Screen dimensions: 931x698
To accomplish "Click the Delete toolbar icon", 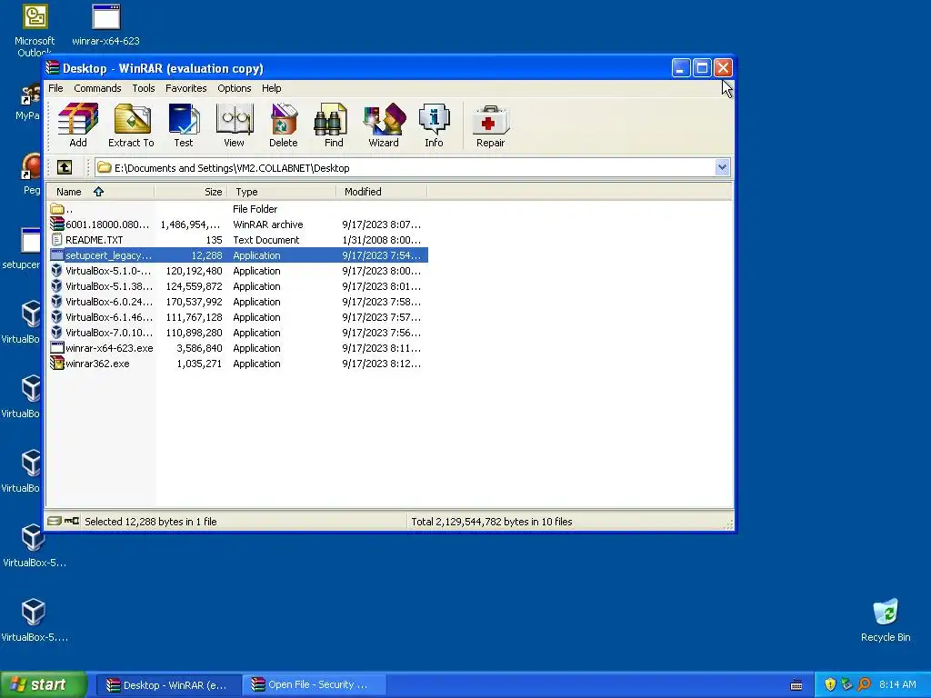I will (x=284, y=125).
